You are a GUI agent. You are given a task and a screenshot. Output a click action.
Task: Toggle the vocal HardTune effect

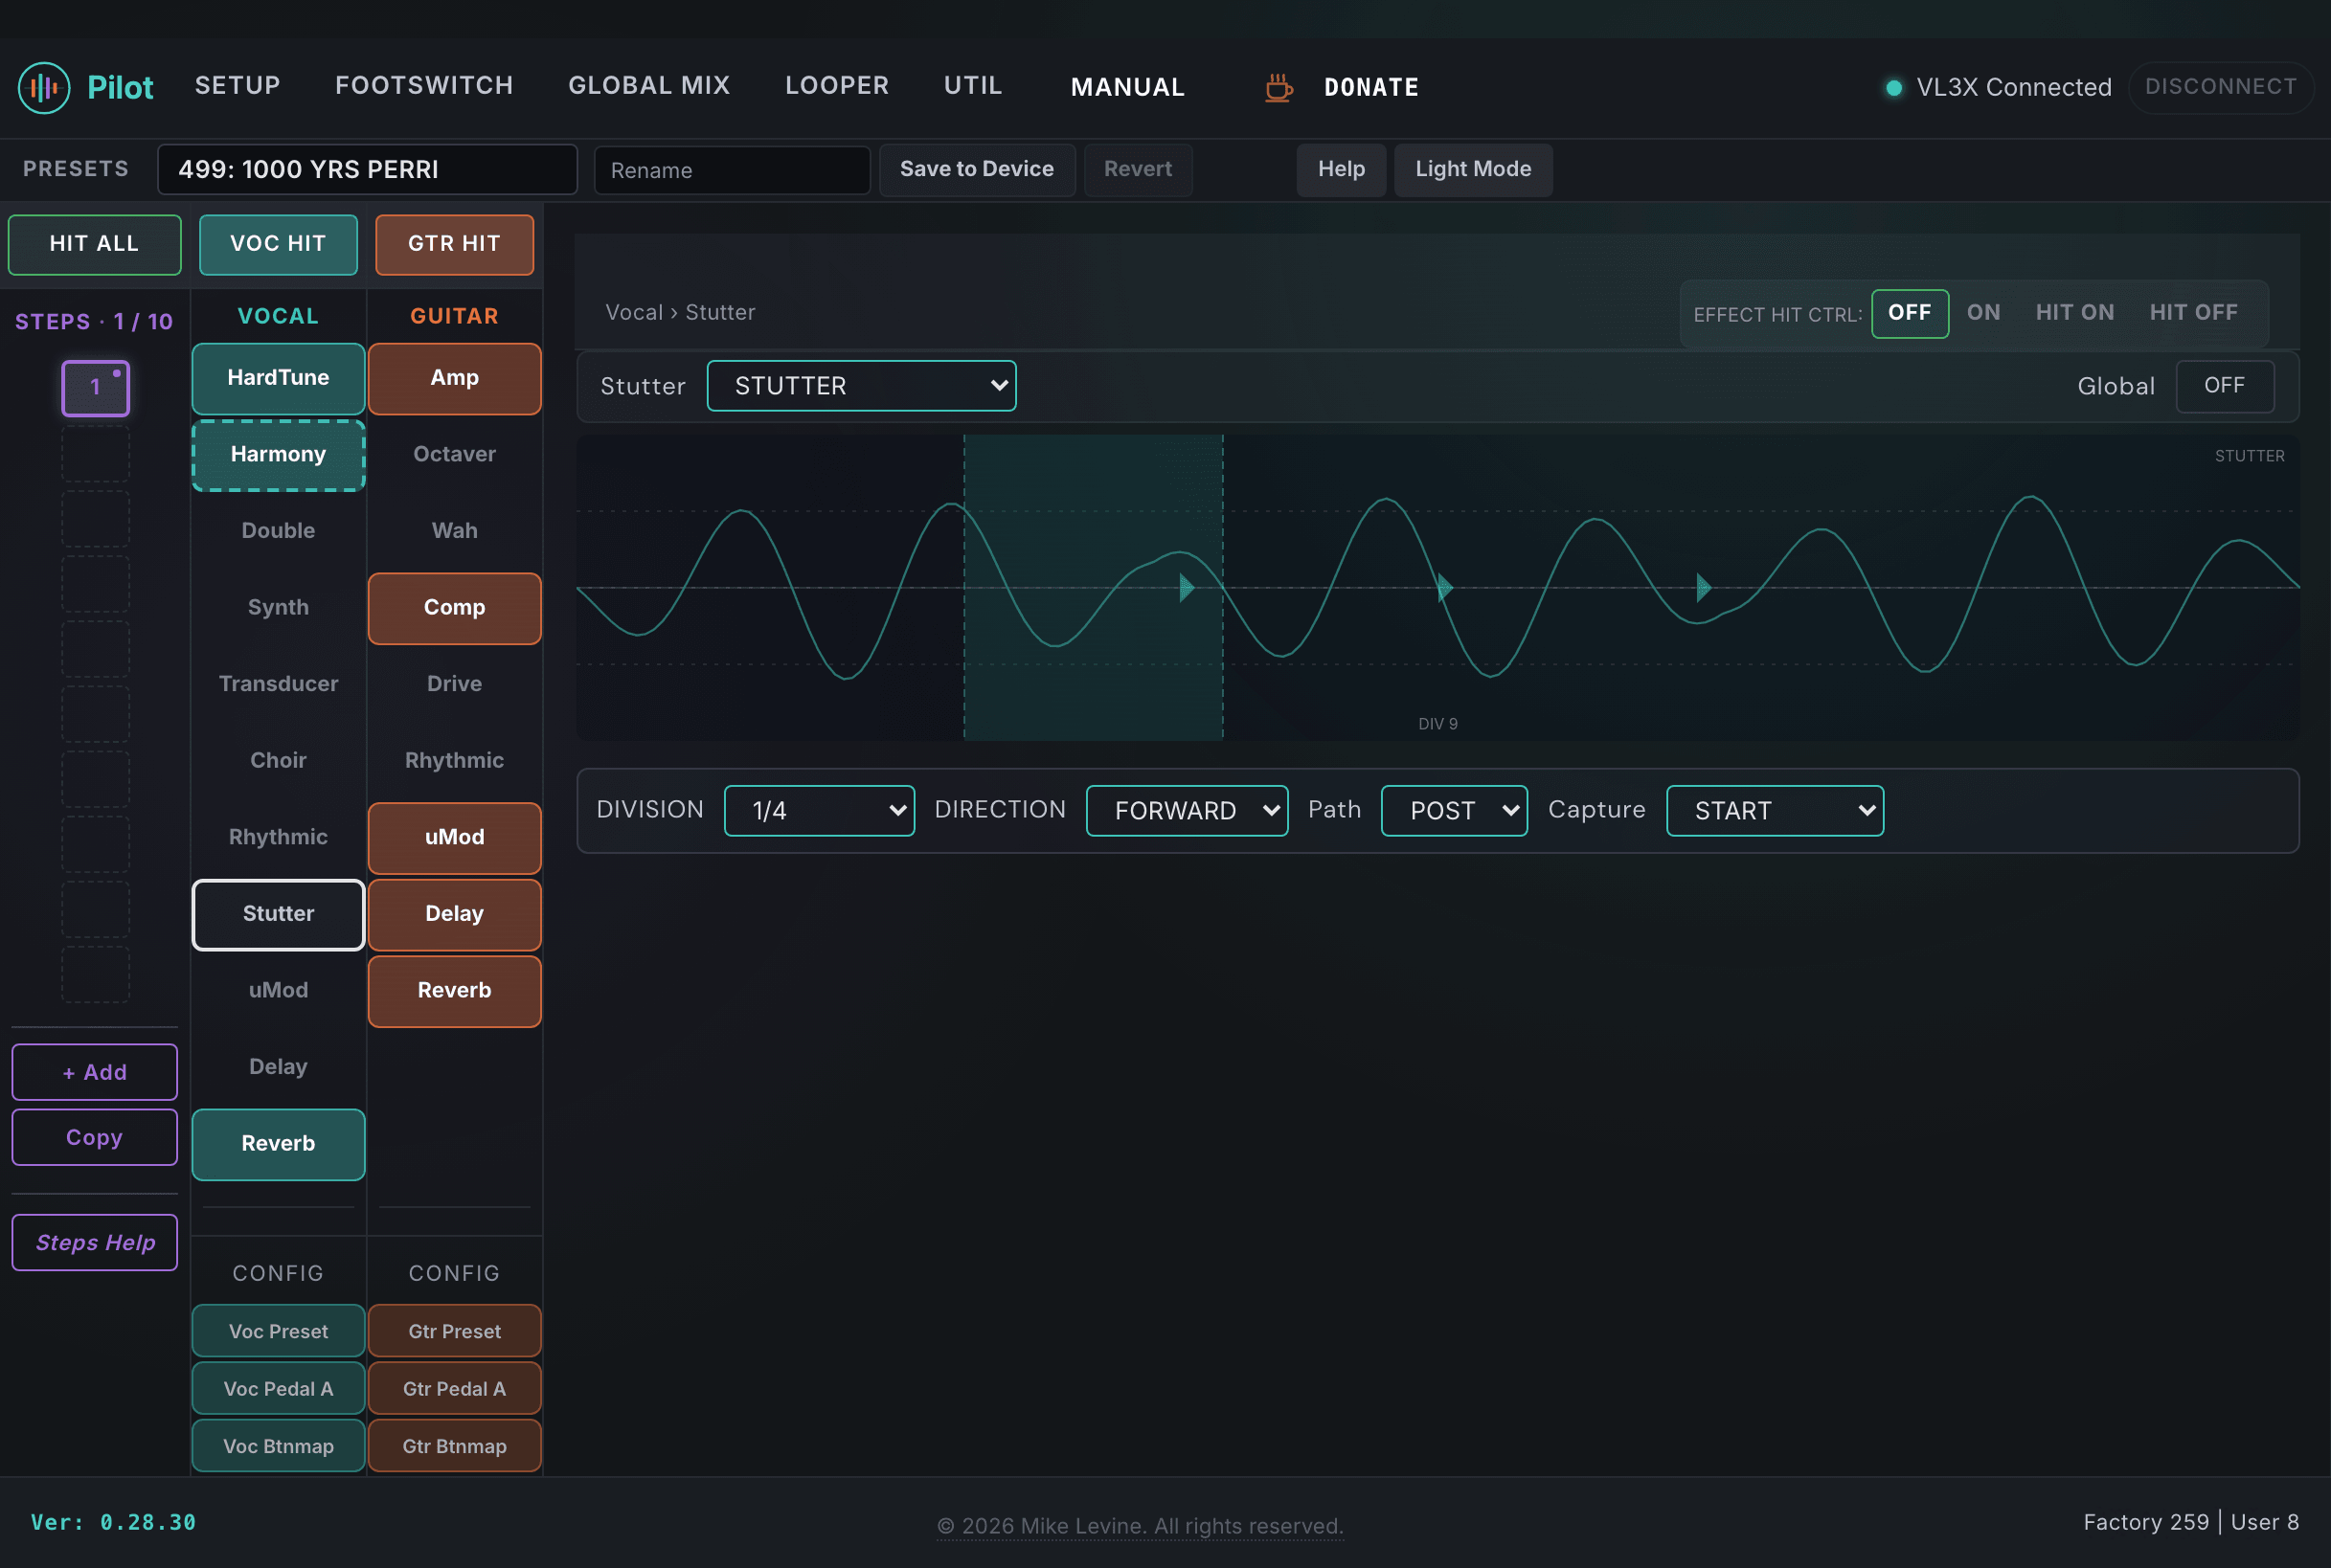pyautogui.click(x=278, y=378)
